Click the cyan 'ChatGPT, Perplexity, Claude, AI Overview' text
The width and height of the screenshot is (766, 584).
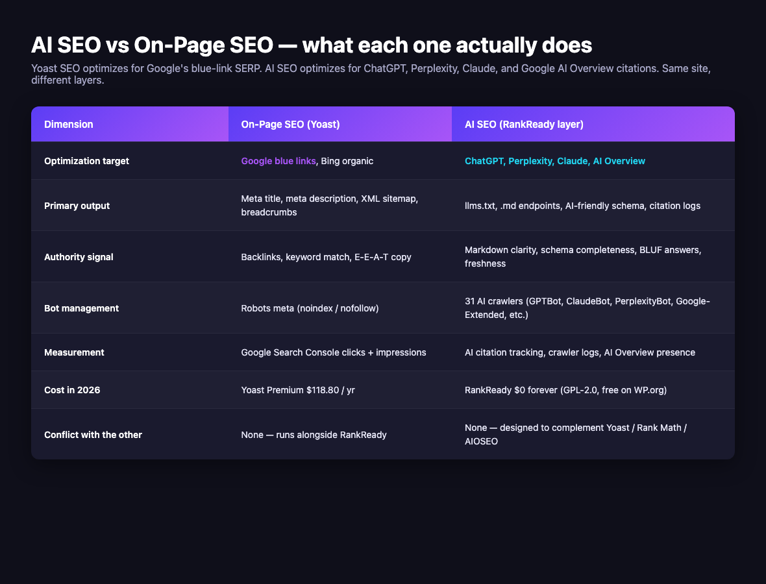555,161
